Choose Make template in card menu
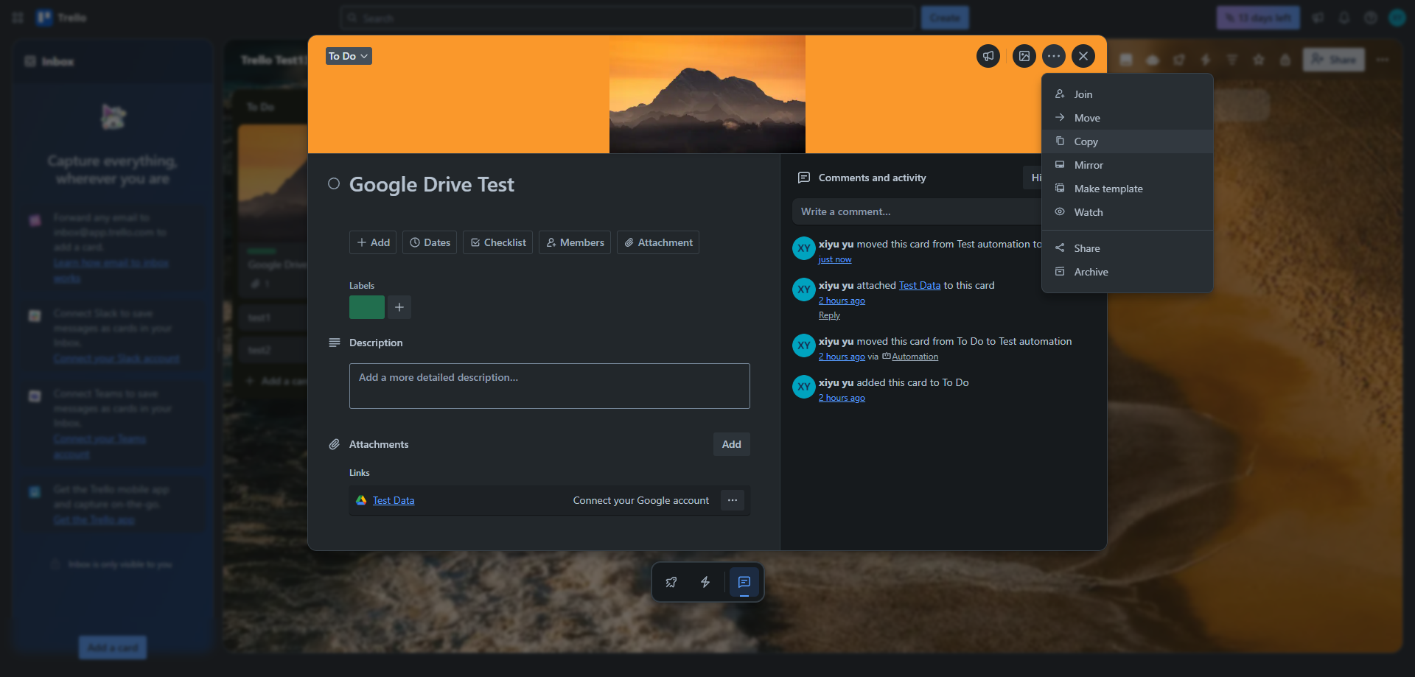Viewport: 1415px width, 677px height. click(x=1128, y=189)
